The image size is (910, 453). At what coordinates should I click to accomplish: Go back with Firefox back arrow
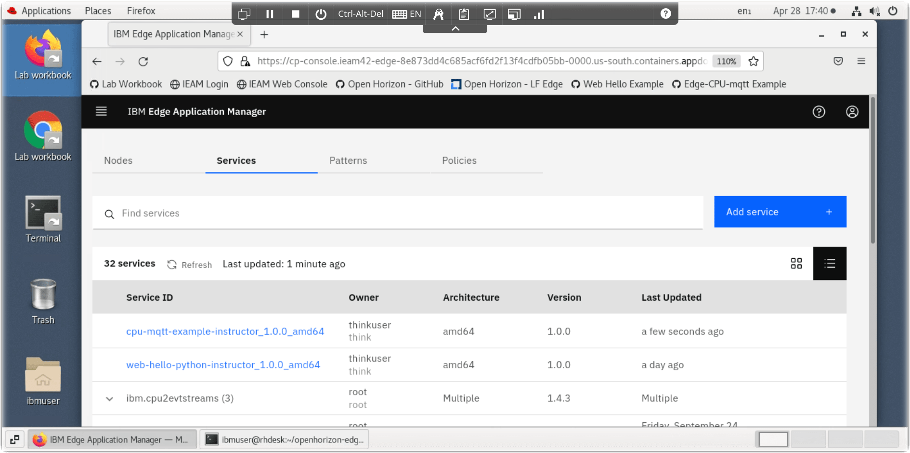97,61
